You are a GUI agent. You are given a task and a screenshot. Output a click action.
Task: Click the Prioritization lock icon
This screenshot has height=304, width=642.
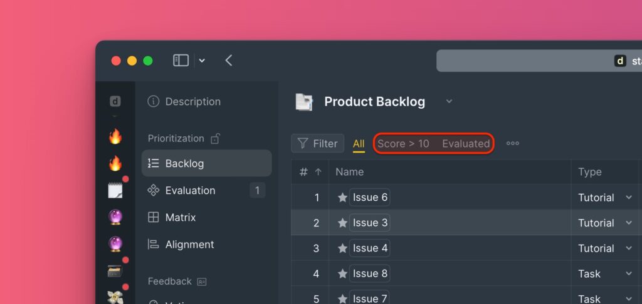(x=216, y=138)
